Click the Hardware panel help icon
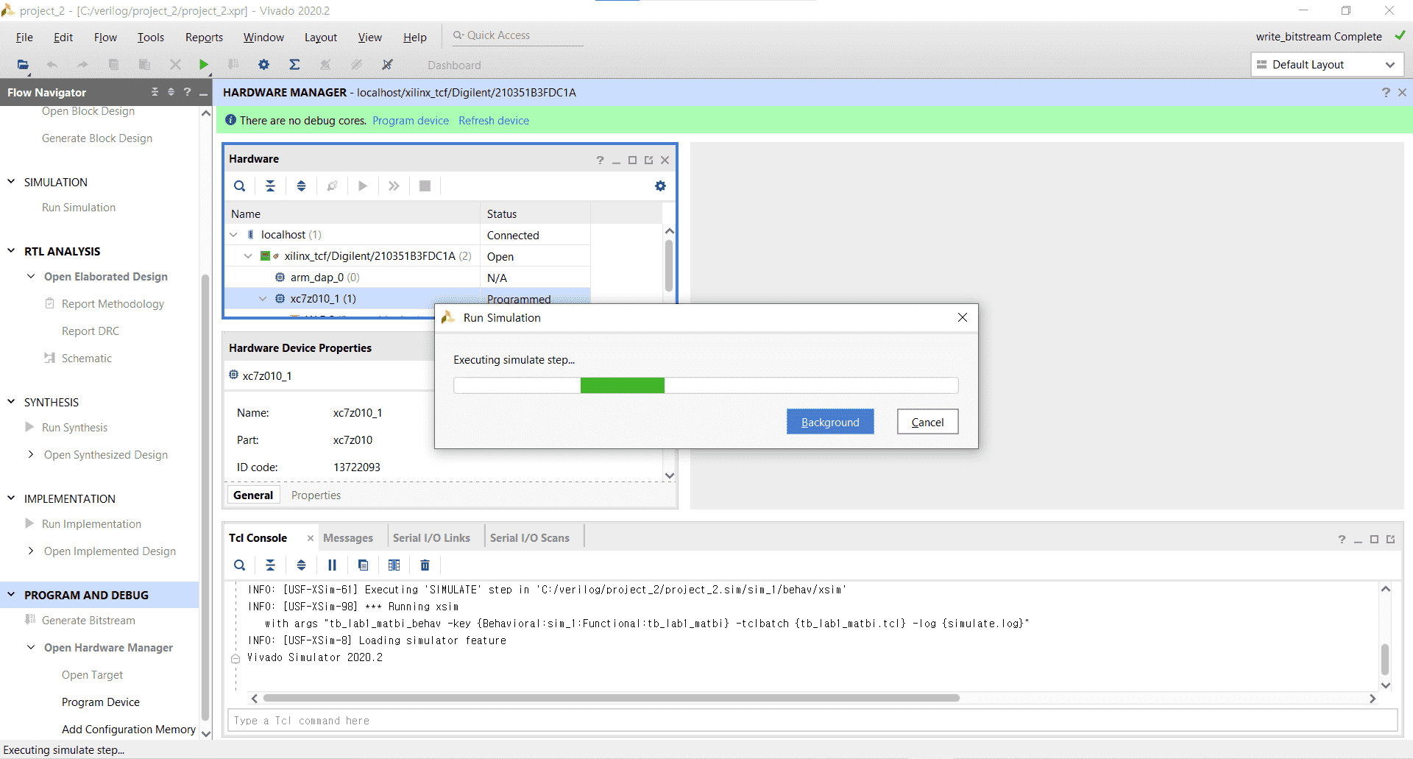Image resolution: width=1413 pixels, height=759 pixels. [600, 160]
